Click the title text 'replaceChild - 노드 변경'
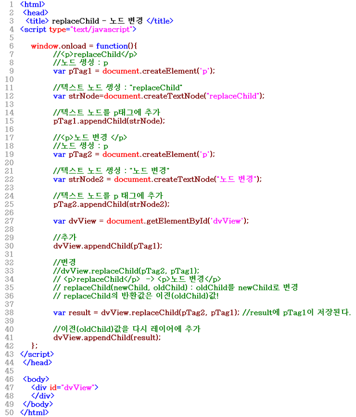This screenshot has height=417, width=356. [x=97, y=21]
